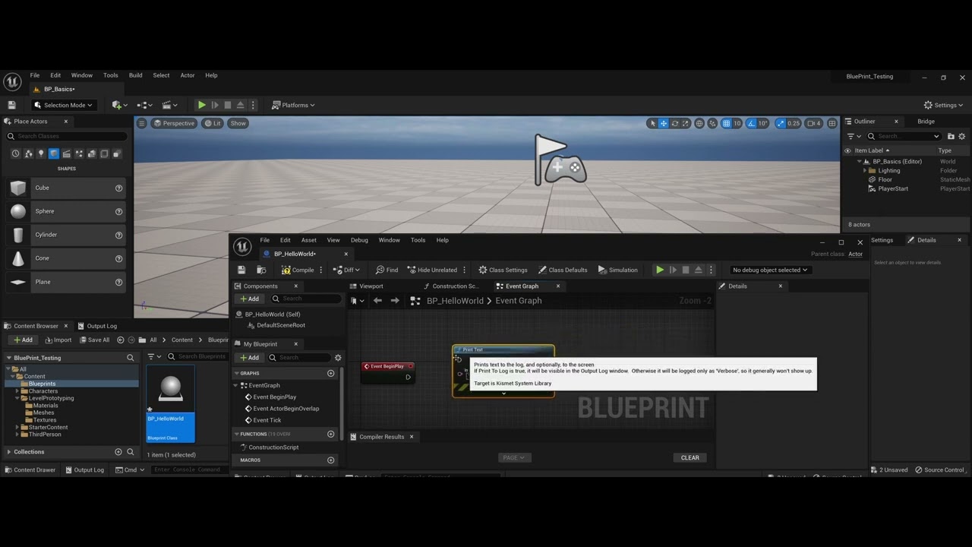The width and height of the screenshot is (972, 547).
Task: Expand the Lighting folder in the Outliner
Action: (865, 171)
